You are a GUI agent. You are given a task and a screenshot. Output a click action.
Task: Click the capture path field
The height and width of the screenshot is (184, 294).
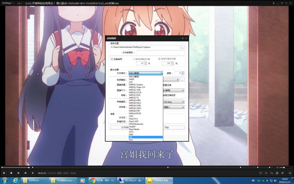coord(145,47)
